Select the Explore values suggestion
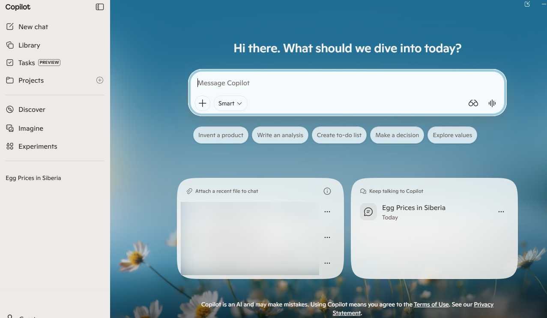 (452, 135)
